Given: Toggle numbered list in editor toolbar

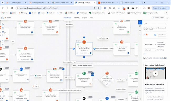Looking at the screenshot, I should [x=149, y=58].
